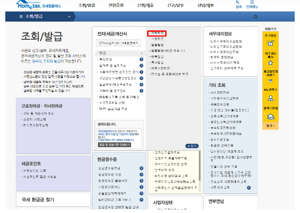The height and width of the screenshot is (213, 300).
Task: Open the 상담/제보 top menu
Action: point(205,5)
